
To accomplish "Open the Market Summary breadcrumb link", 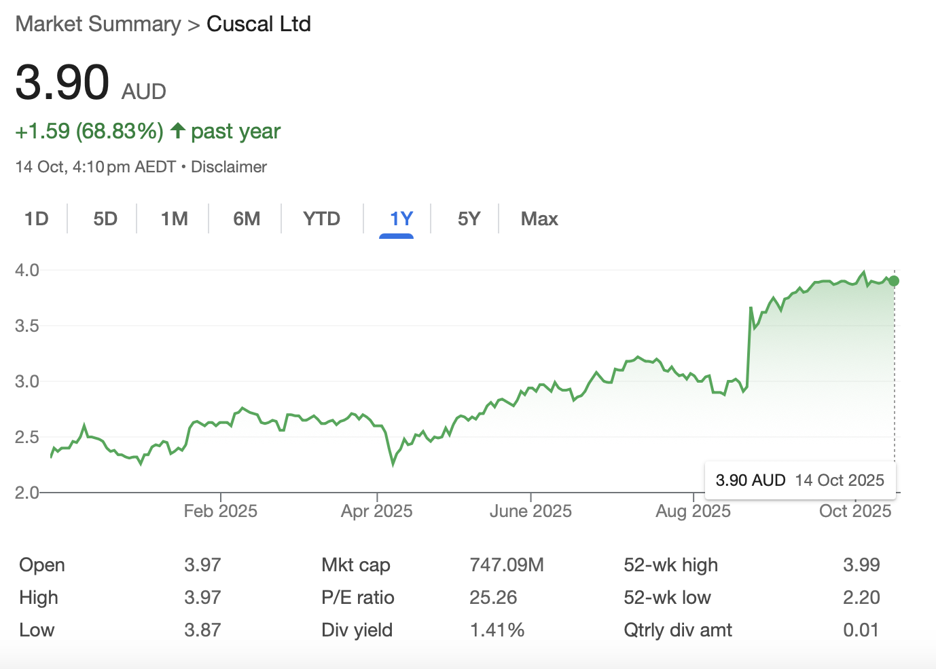I will [x=98, y=24].
